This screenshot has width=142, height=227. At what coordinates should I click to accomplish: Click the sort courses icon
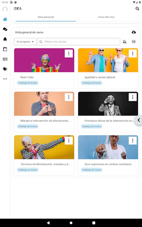point(125,42)
